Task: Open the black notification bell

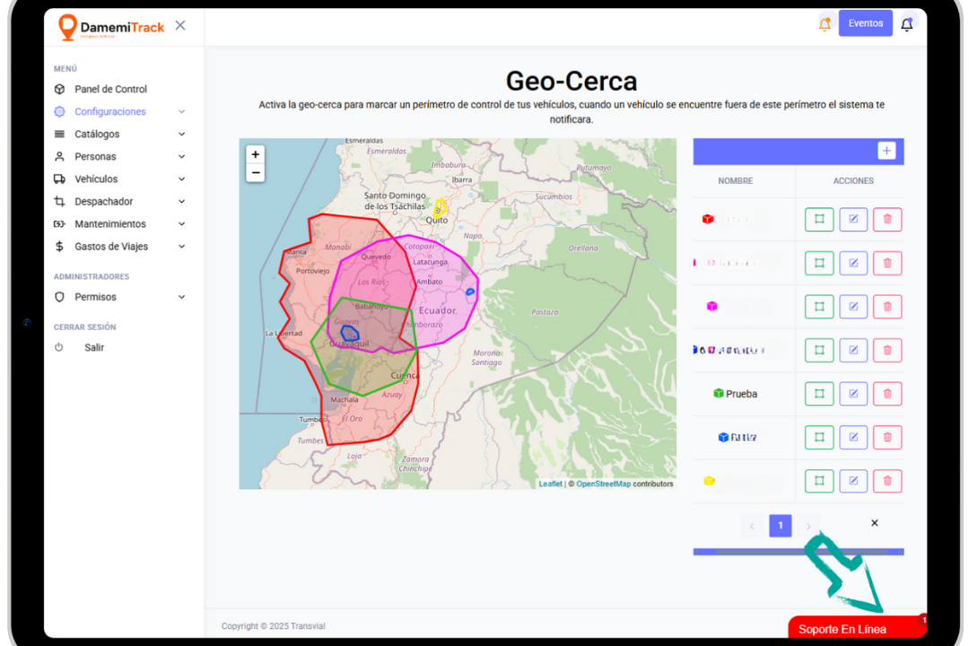Action: (x=906, y=24)
